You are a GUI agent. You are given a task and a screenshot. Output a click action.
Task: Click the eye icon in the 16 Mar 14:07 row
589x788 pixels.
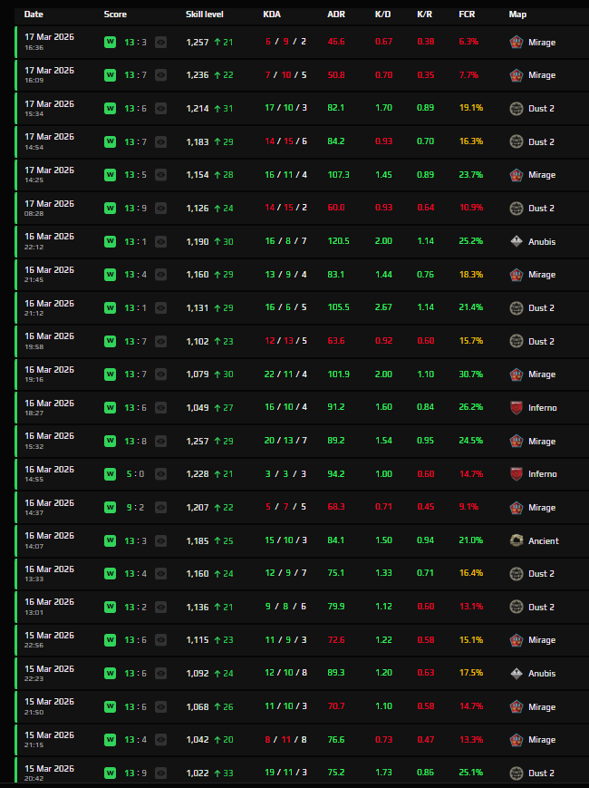click(x=160, y=540)
